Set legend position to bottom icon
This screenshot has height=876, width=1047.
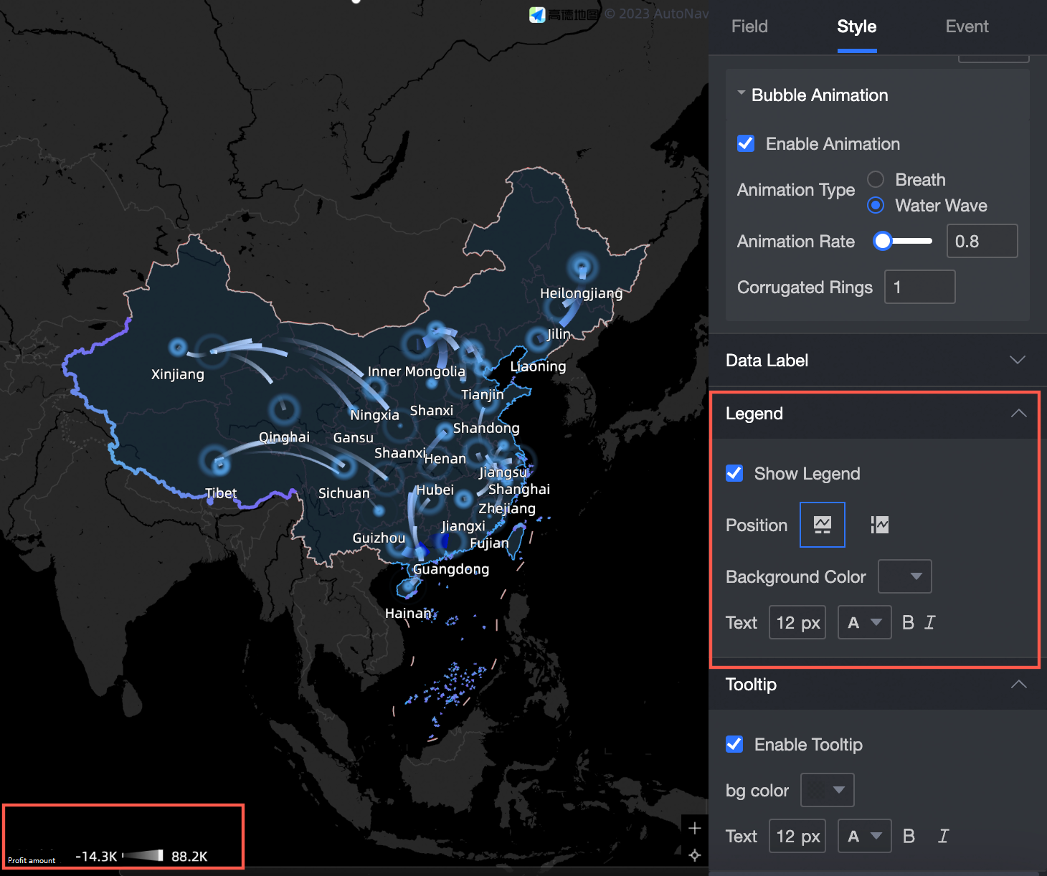pyautogui.click(x=823, y=525)
